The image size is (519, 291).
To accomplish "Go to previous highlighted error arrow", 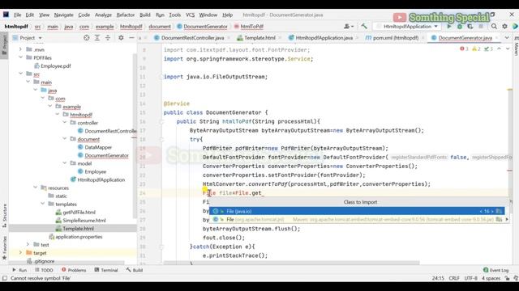I will click(500, 48).
